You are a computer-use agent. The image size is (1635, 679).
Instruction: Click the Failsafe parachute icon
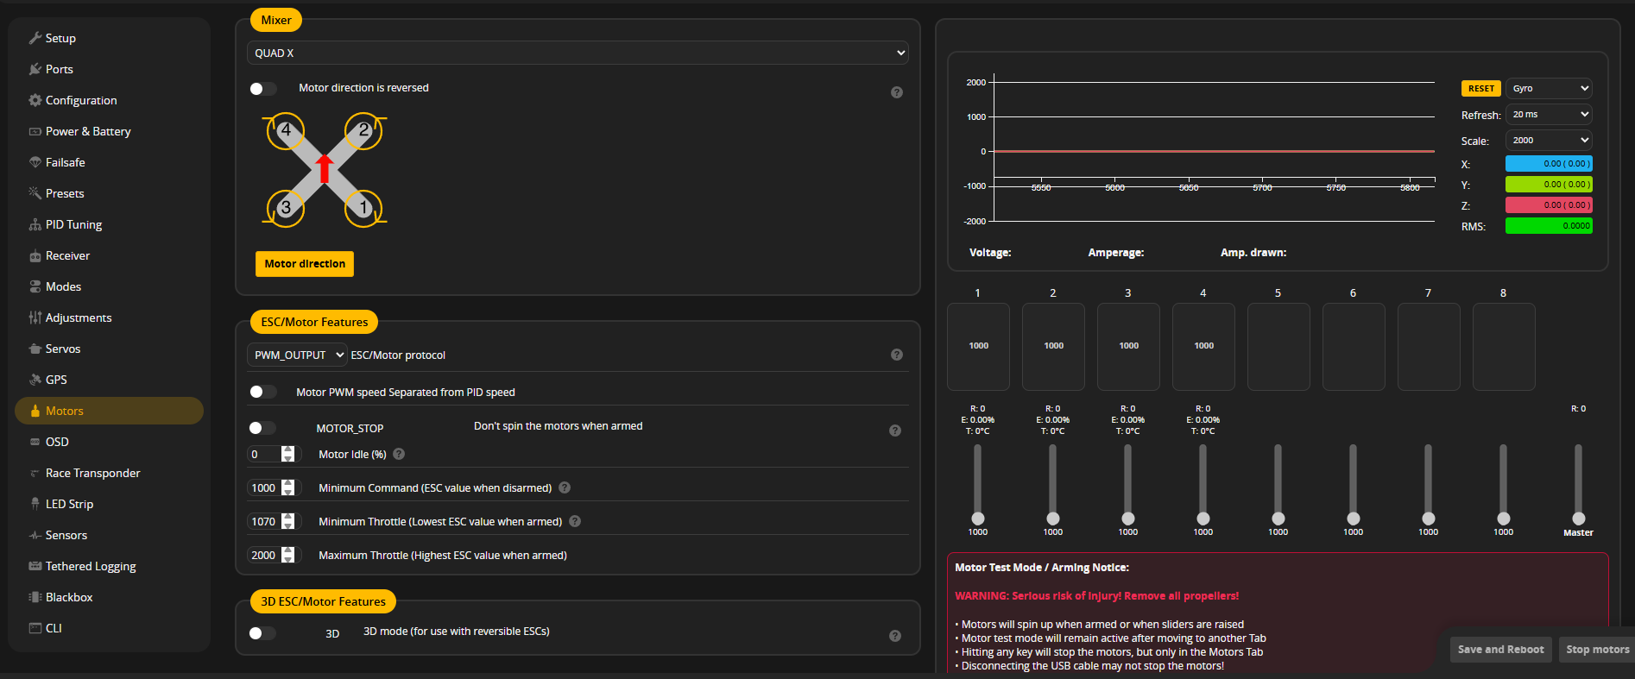35,162
